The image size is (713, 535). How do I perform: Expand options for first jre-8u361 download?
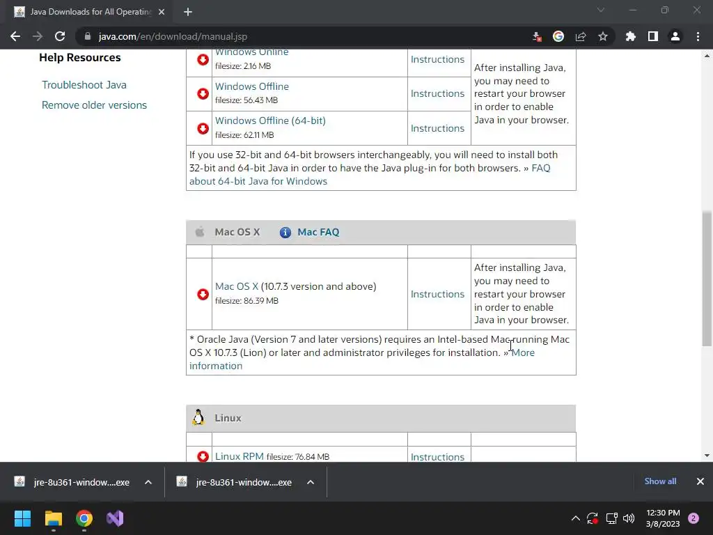click(148, 482)
